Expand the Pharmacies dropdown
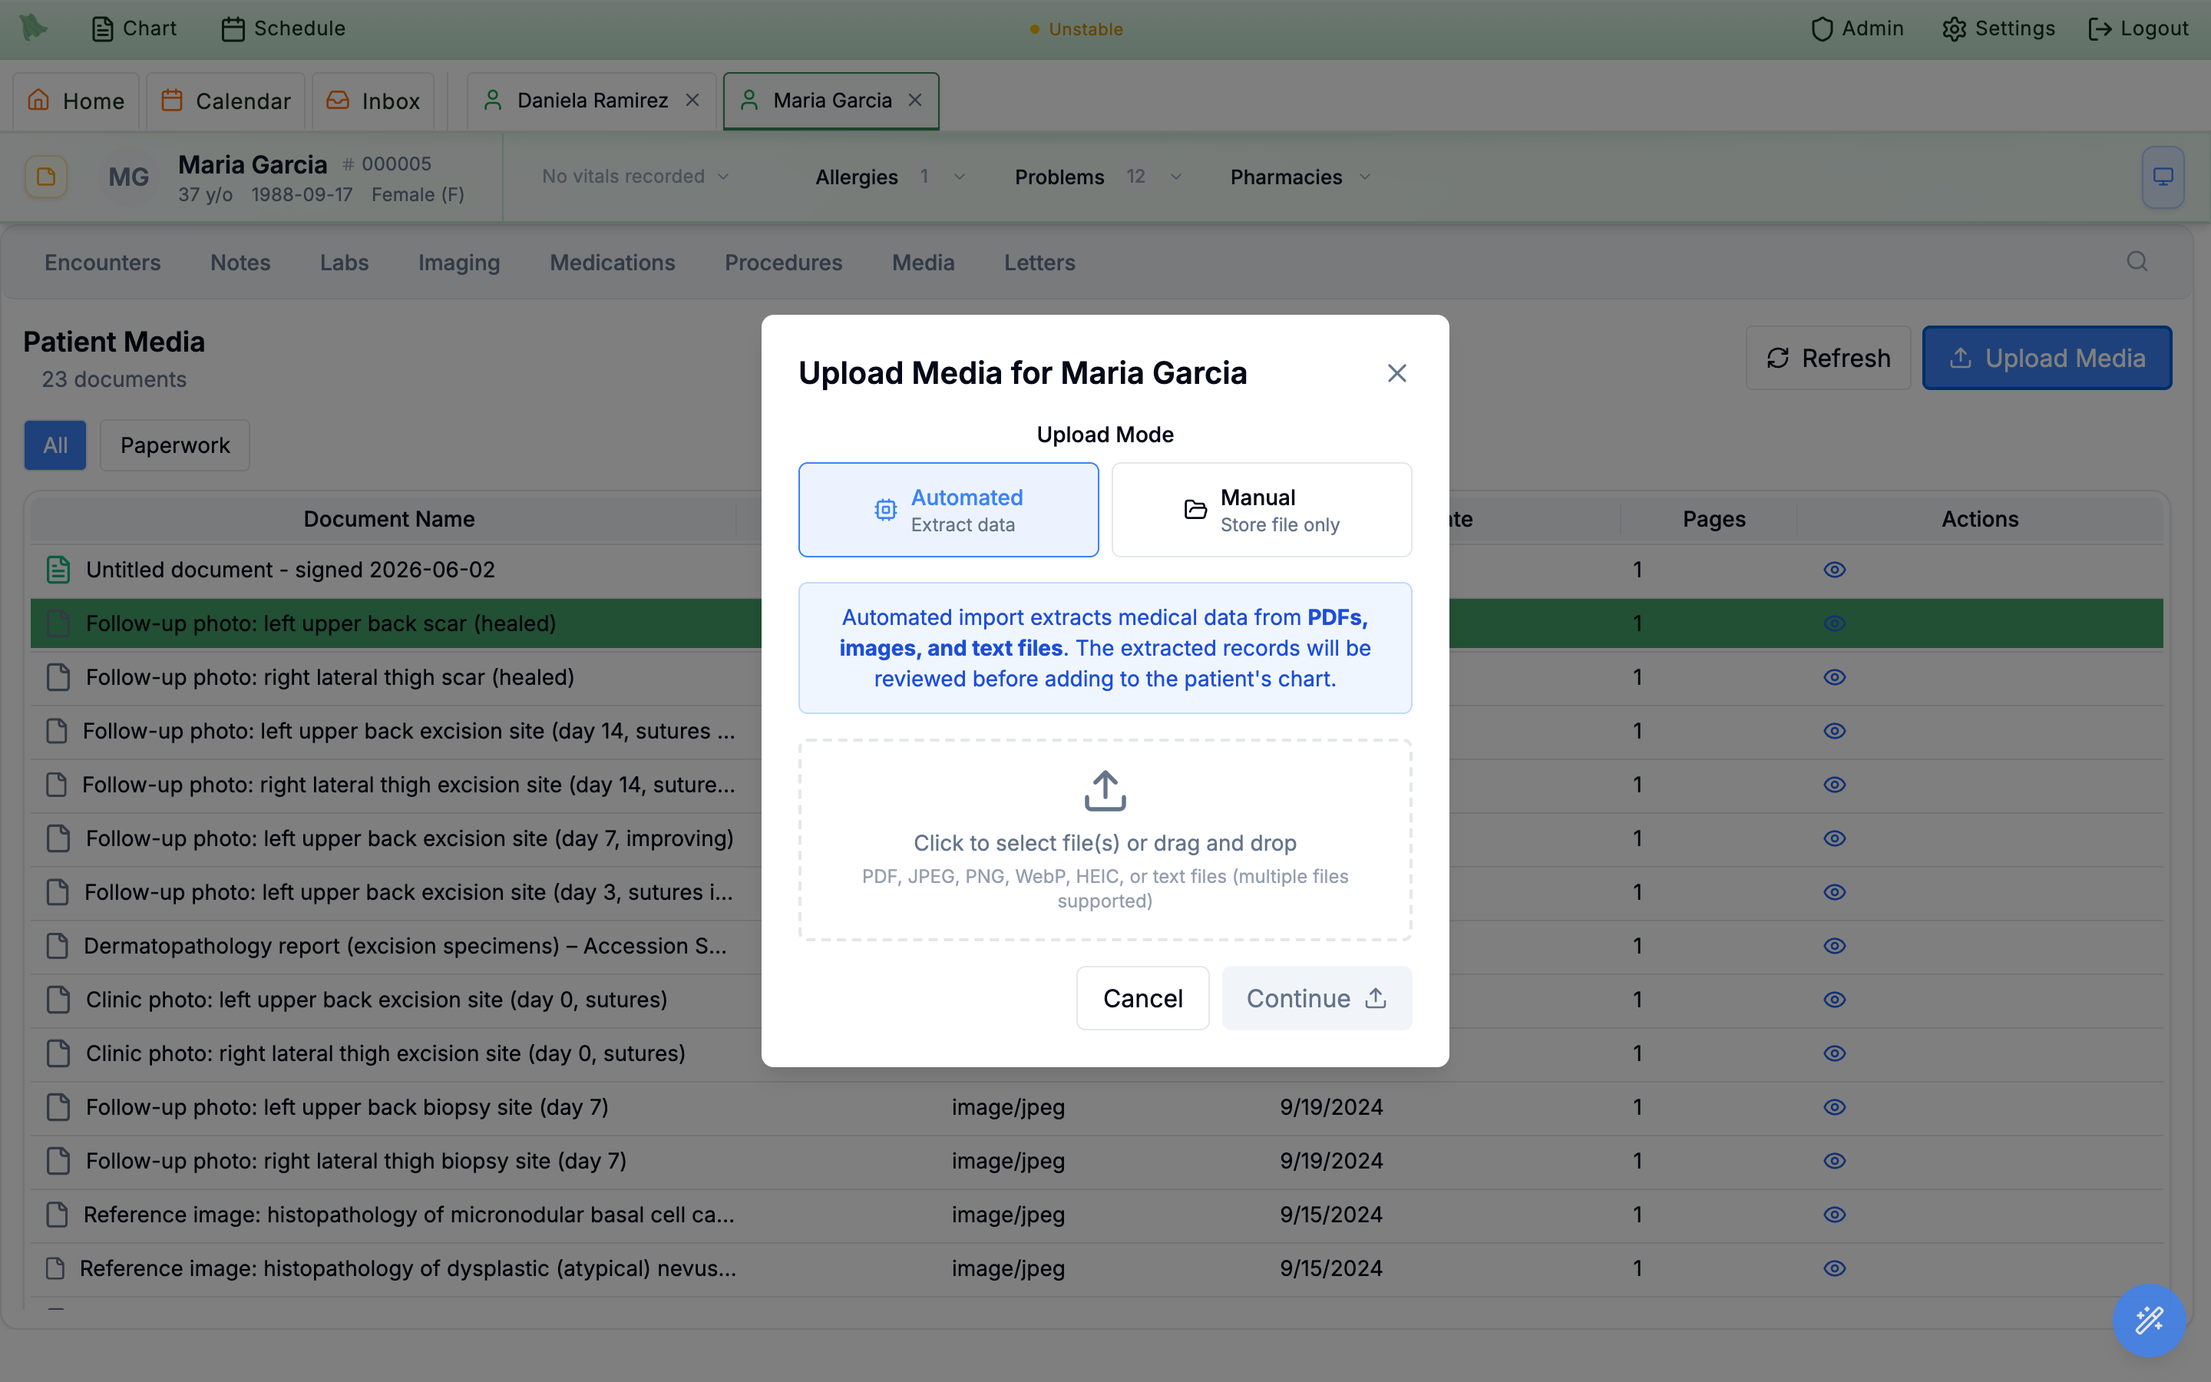2211x1382 pixels. coord(1301,177)
